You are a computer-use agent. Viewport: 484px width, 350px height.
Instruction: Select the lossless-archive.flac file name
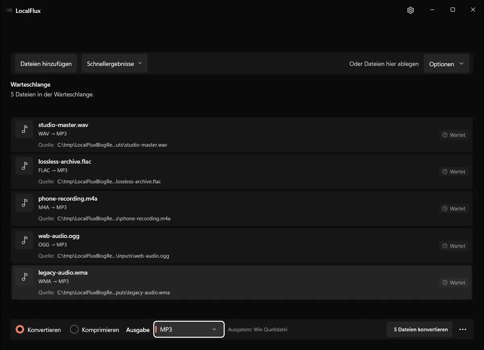tap(65, 162)
